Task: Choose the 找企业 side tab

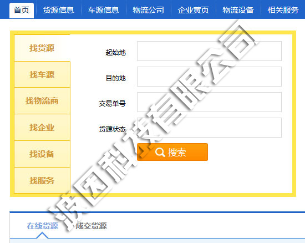Action: 42,128
